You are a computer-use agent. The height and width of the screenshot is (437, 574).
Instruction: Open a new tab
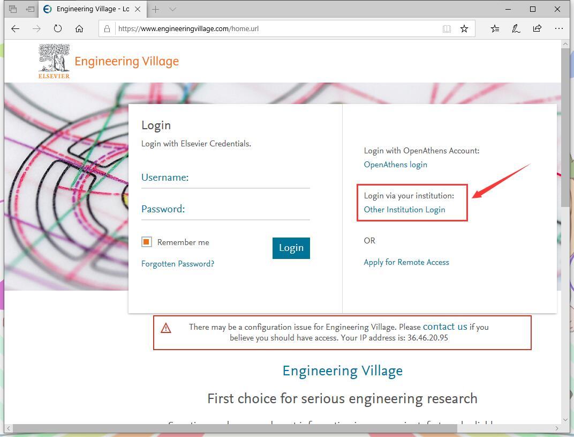[156, 9]
